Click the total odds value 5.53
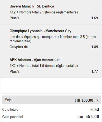Screen dimensions: 102x122 pyautogui.click(x=95, y=110)
